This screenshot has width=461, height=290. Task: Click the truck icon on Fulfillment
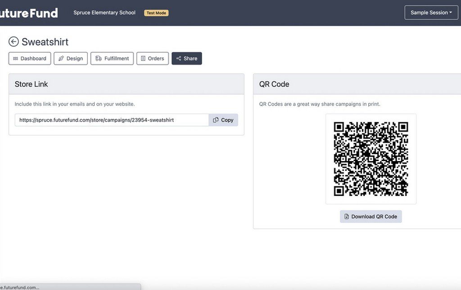tap(98, 58)
